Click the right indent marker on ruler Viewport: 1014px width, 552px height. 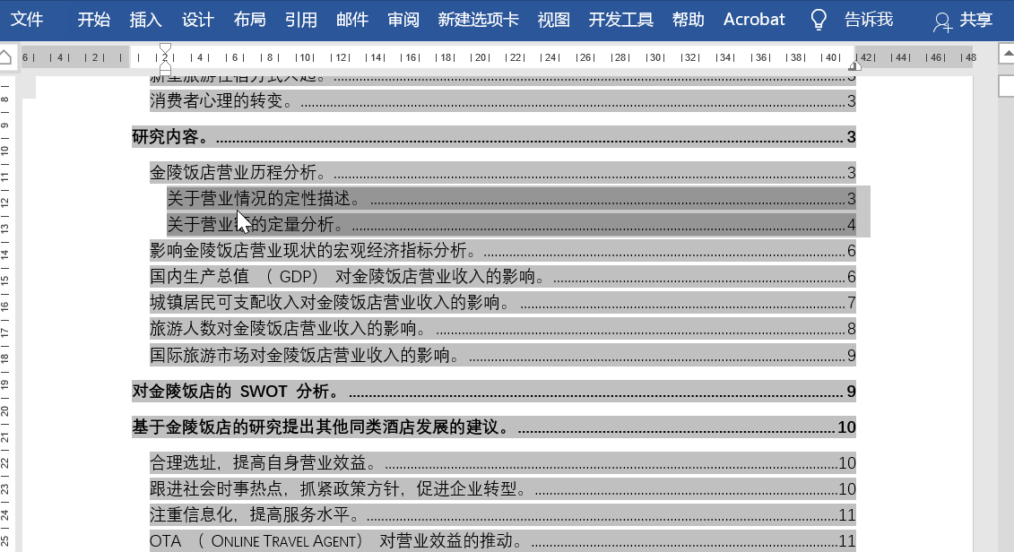coord(854,65)
